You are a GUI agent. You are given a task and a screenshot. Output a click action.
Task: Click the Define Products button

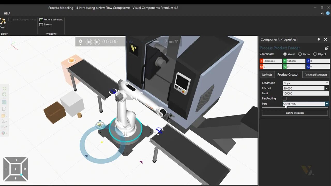(x=295, y=113)
